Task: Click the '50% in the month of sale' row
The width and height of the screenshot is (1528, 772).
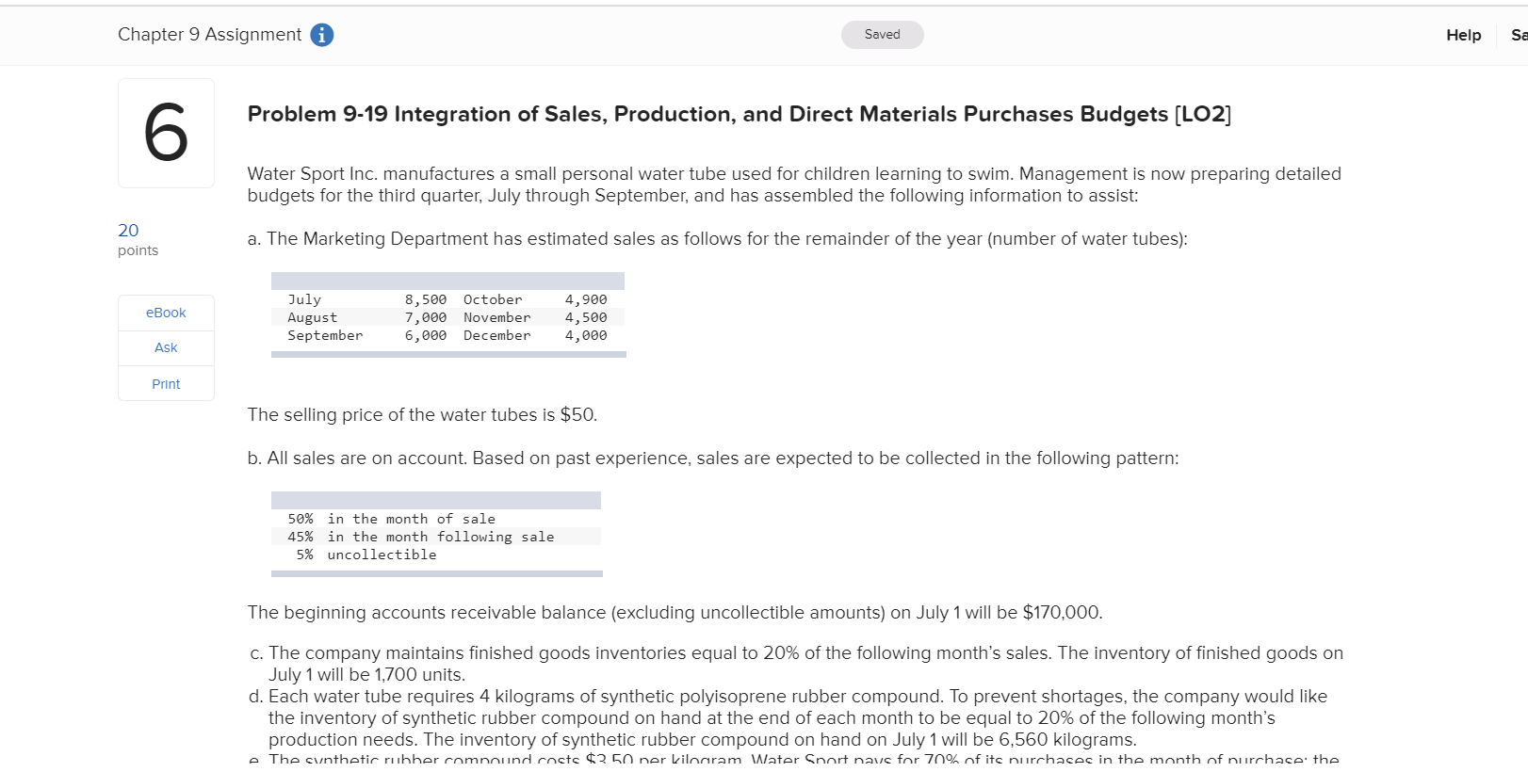Action: pyautogui.click(x=436, y=519)
